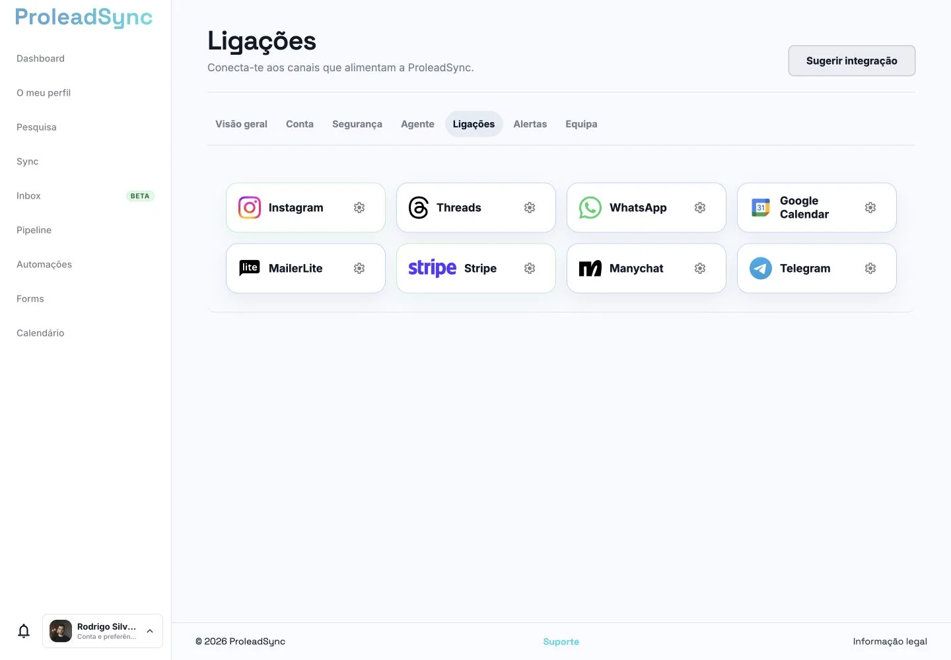
Task: Click Rodrigo Silva's avatar picture
Action: pos(61,631)
